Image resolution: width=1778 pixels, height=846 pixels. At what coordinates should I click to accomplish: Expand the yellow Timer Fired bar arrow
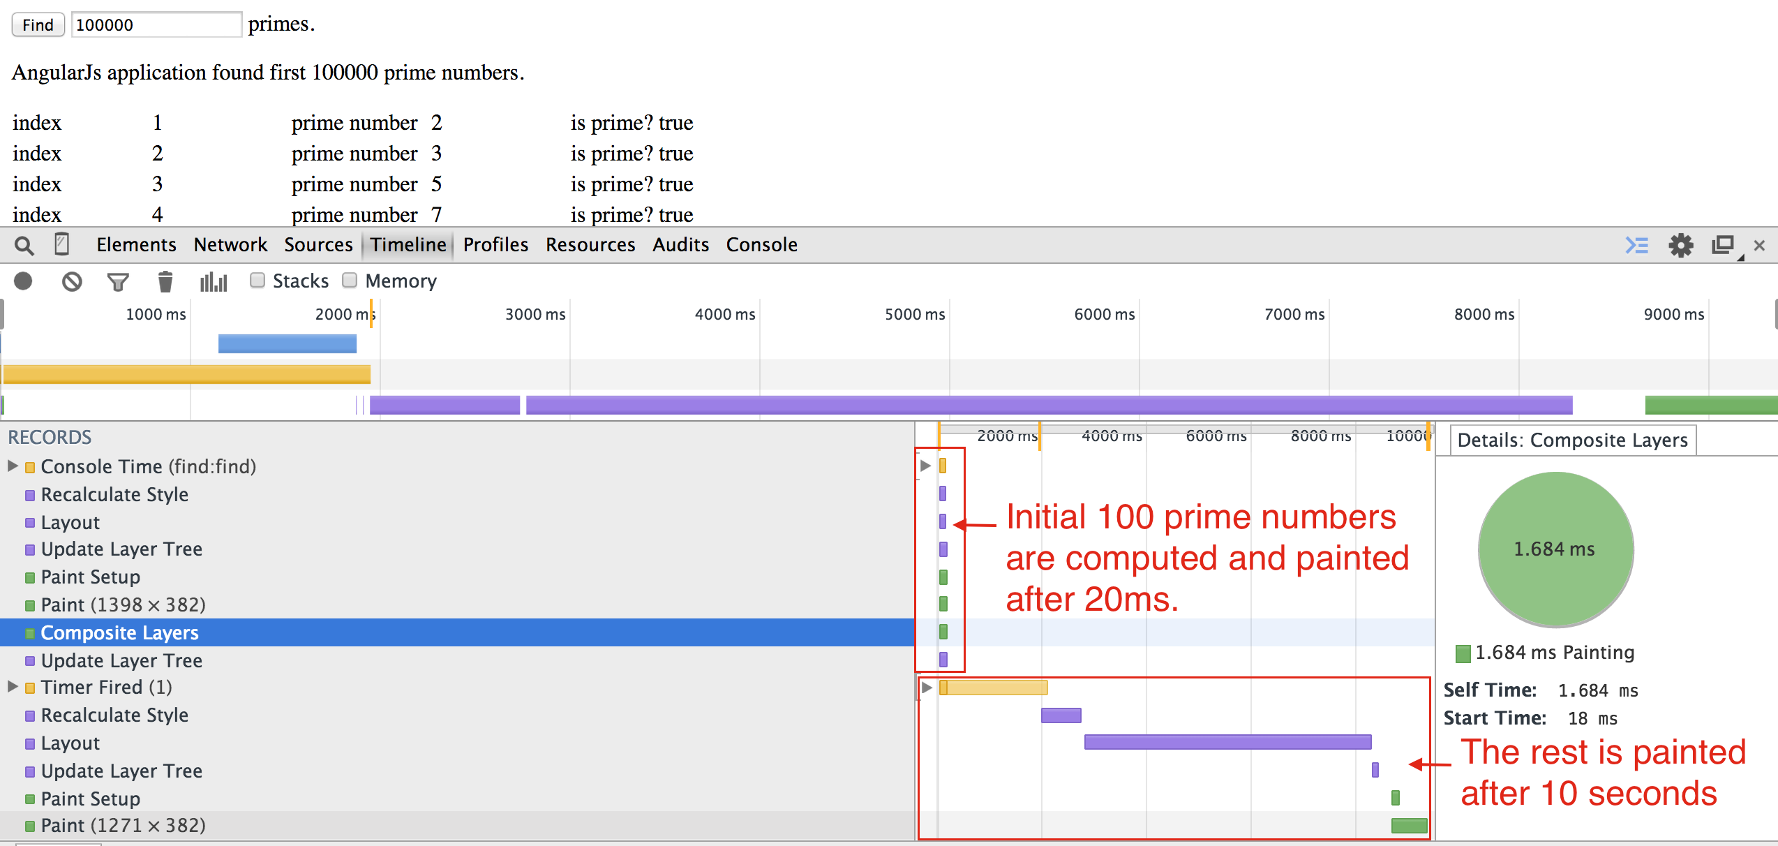point(927,688)
